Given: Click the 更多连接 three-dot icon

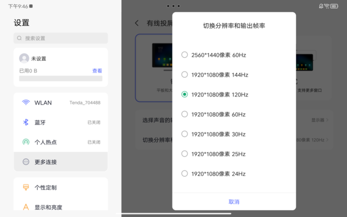Looking at the screenshot, I should [x=26, y=162].
